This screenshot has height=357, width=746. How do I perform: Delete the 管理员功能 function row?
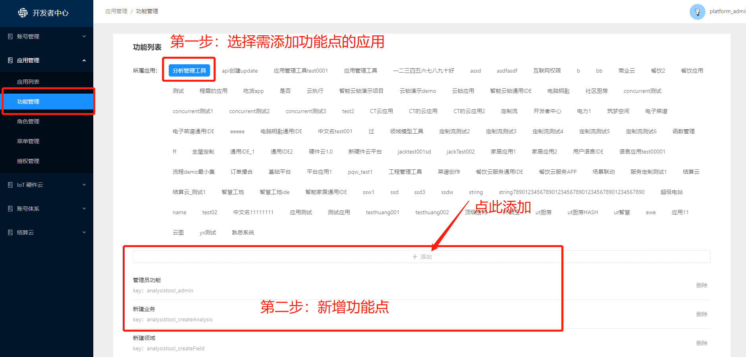coord(702,285)
